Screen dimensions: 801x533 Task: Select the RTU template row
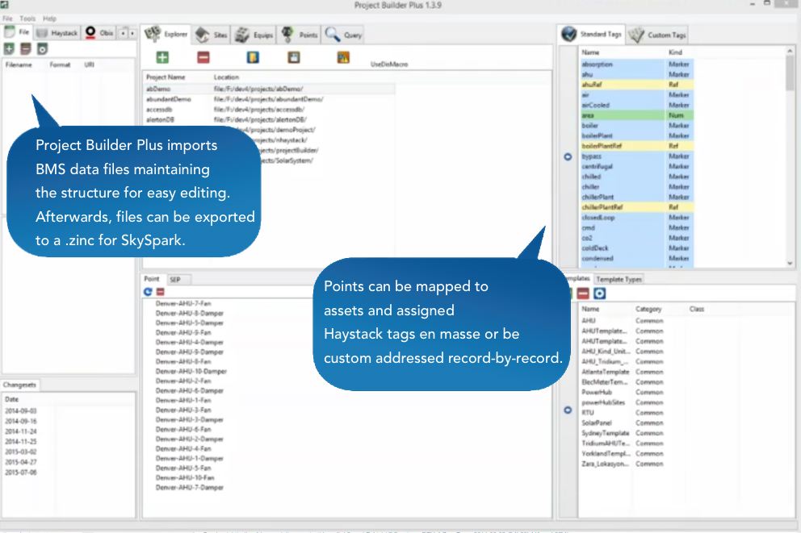[x=623, y=413]
